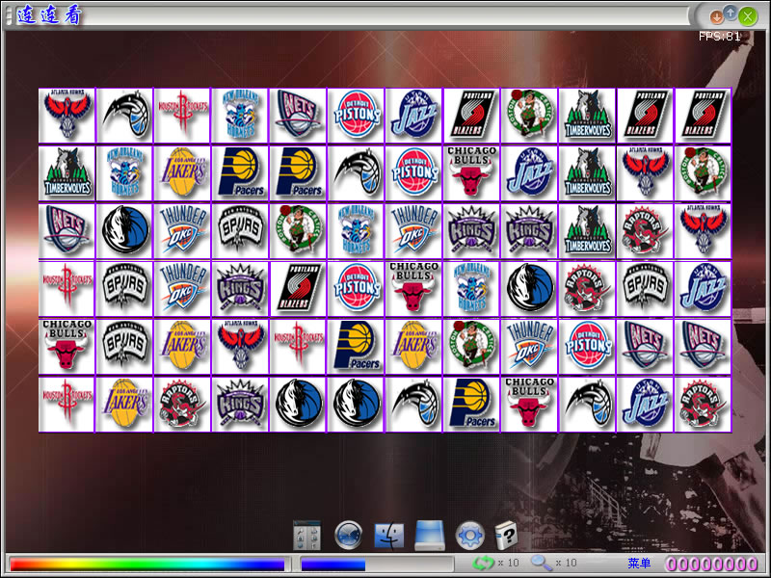Select the Spurs tile in the third row

(240, 231)
